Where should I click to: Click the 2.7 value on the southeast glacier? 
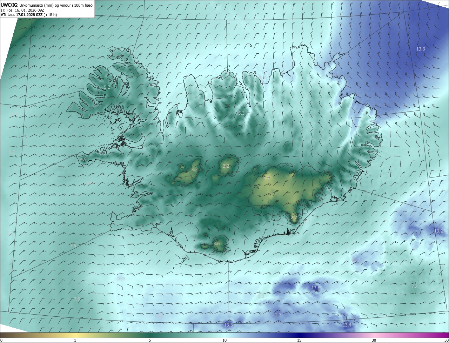point(294,218)
